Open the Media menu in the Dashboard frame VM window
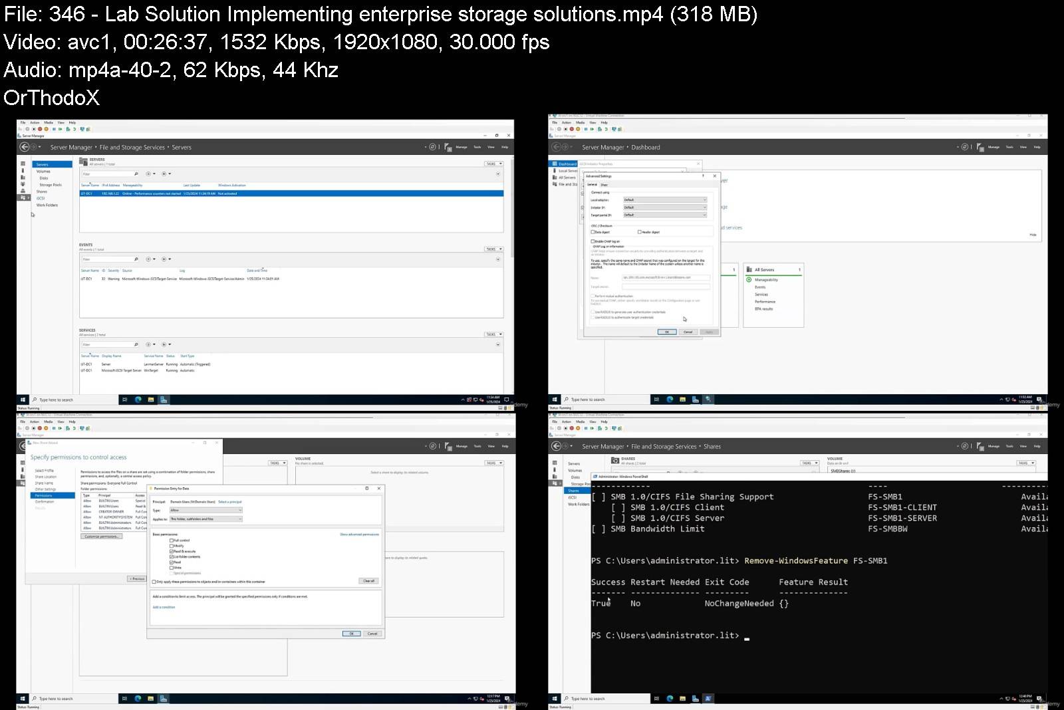1064x710 pixels. [x=580, y=122]
